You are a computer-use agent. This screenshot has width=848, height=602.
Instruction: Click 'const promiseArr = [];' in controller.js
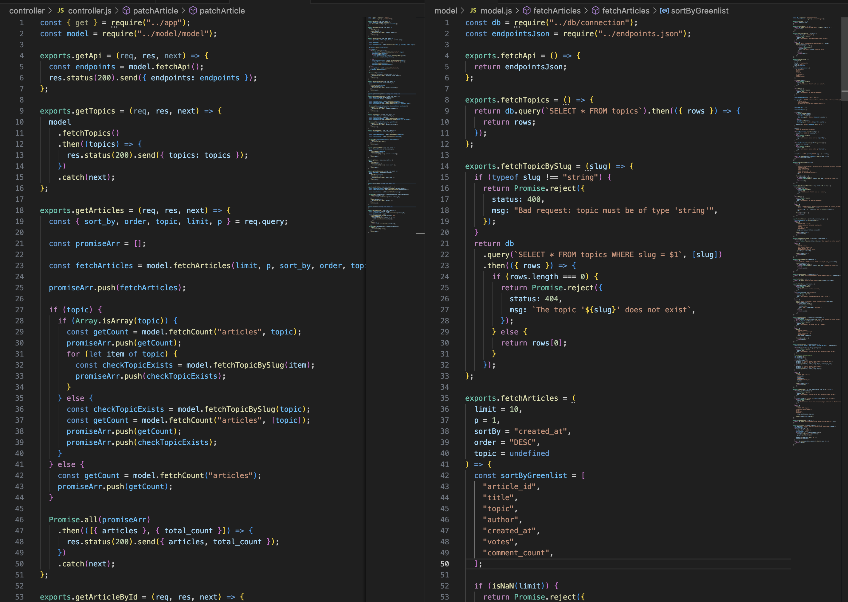click(x=97, y=244)
